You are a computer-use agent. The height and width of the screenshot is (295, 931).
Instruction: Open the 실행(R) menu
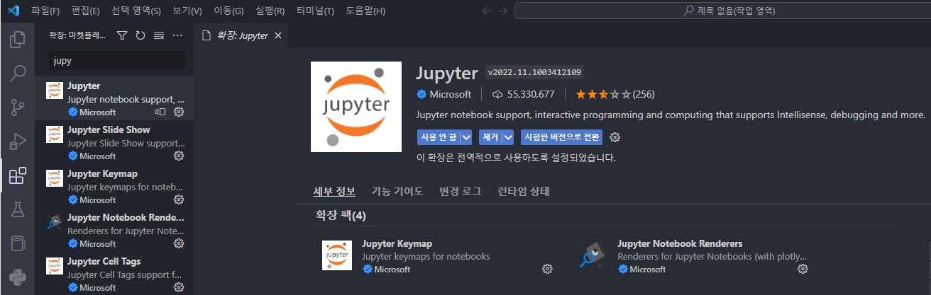[x=270, y=11]
